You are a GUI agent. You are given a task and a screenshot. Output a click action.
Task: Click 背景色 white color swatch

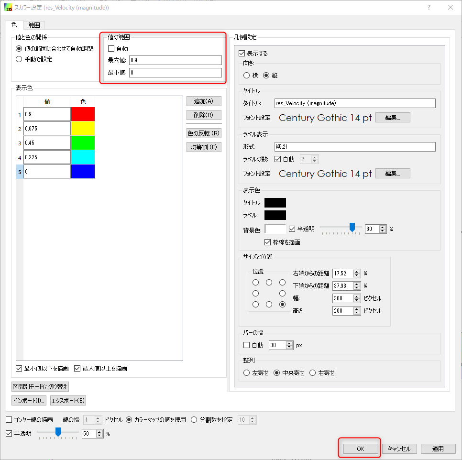pyautogui.click(x=275, y=229)
